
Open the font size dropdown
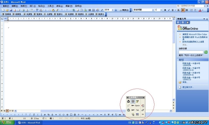pyautogui.click(x=161, y=10)
